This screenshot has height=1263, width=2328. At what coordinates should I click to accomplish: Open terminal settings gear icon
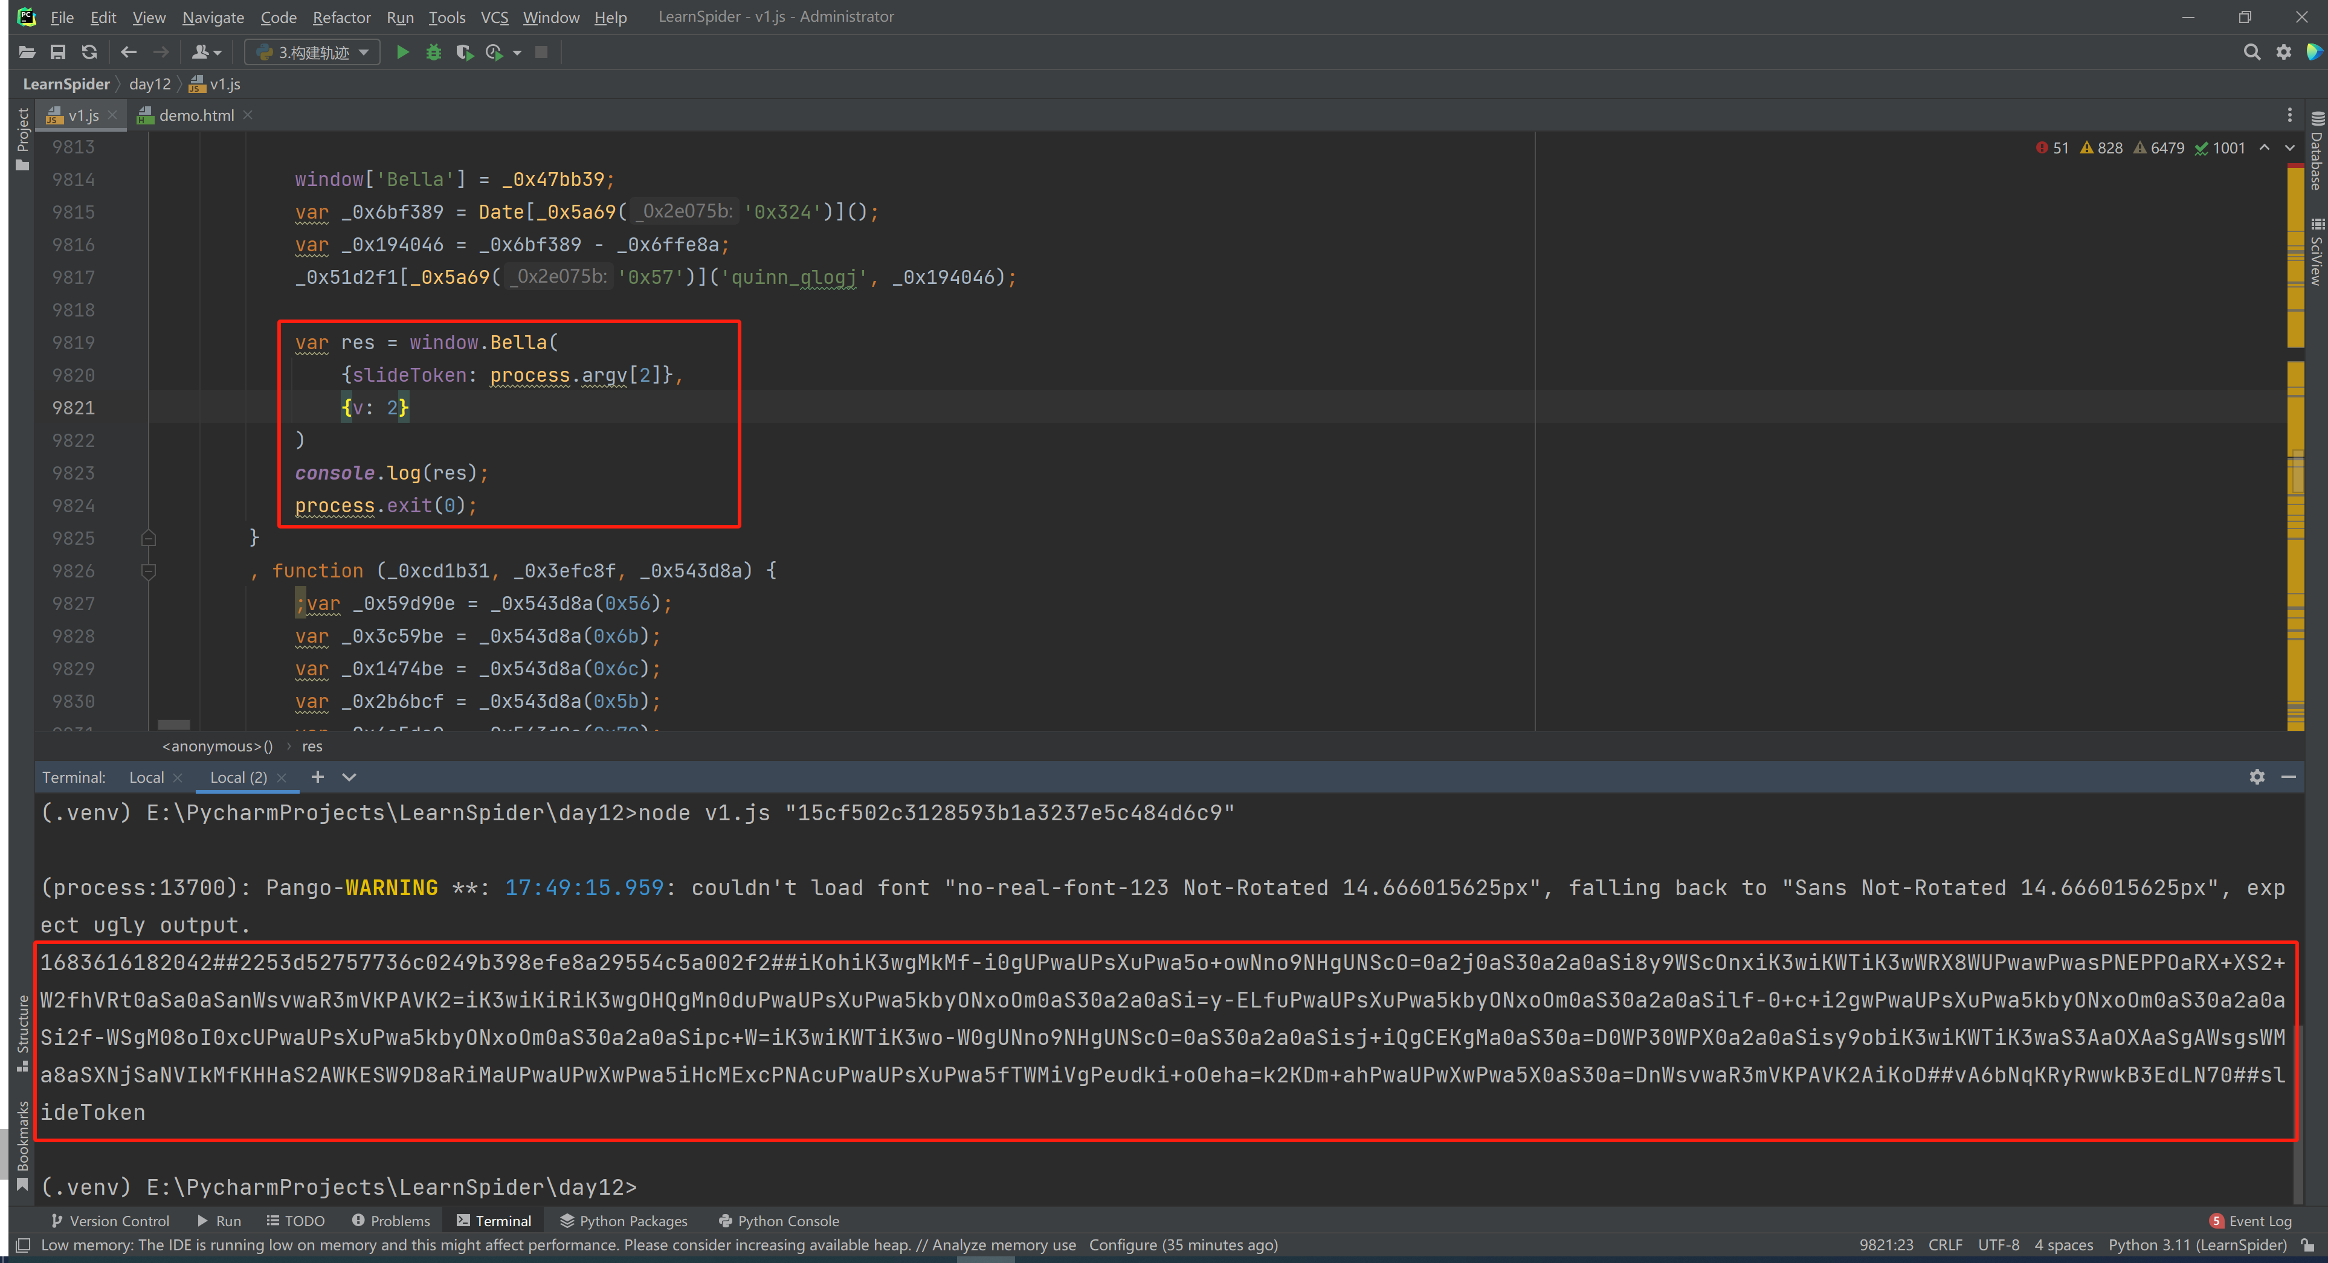click(2257, 777)
